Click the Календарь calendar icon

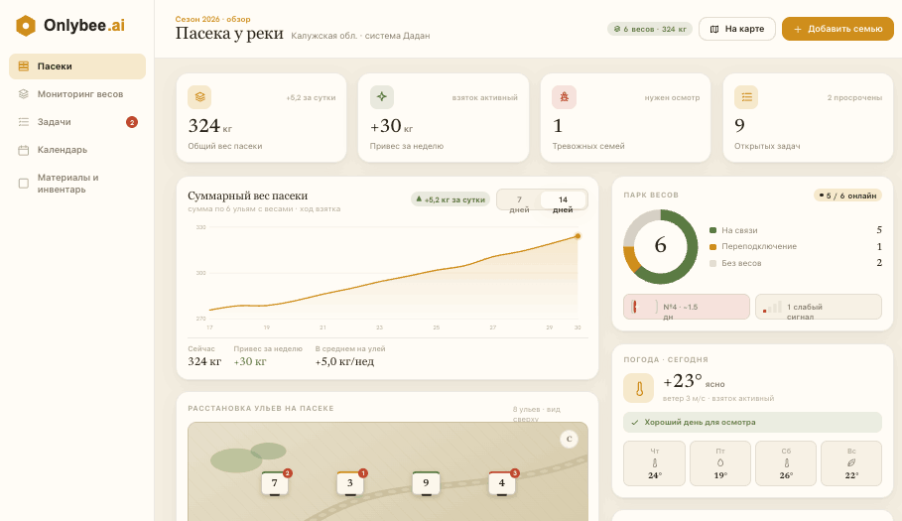(24, 150)
